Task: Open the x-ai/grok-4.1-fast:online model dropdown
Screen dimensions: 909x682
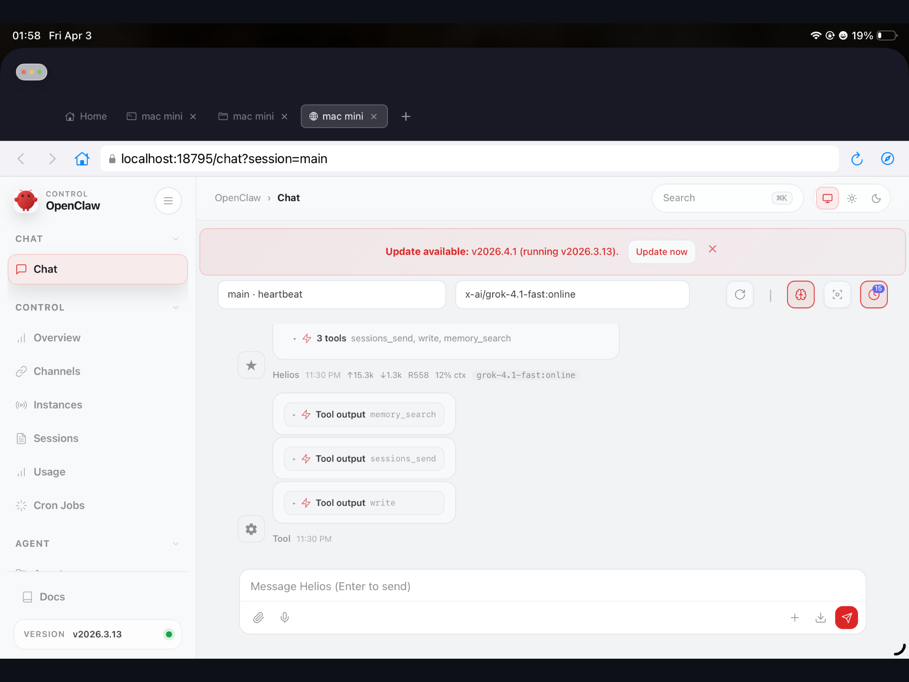Action: (572, 294)
